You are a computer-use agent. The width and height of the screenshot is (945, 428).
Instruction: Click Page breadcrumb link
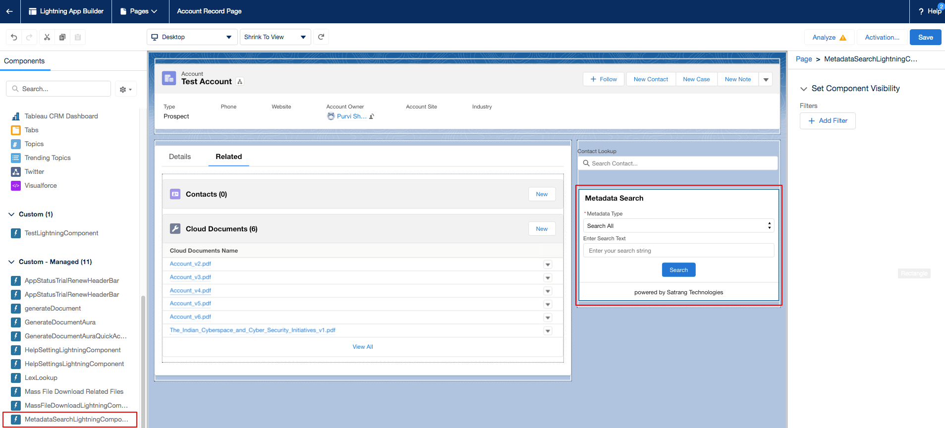tap(804, 59)
